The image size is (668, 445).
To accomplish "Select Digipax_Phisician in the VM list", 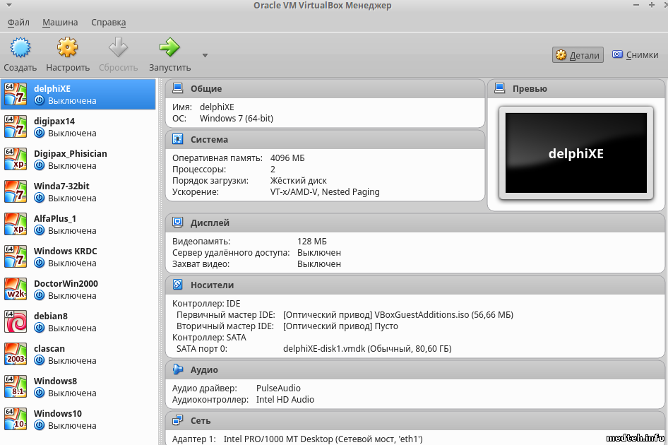I will pyautogui.click(x=70, y=154).
